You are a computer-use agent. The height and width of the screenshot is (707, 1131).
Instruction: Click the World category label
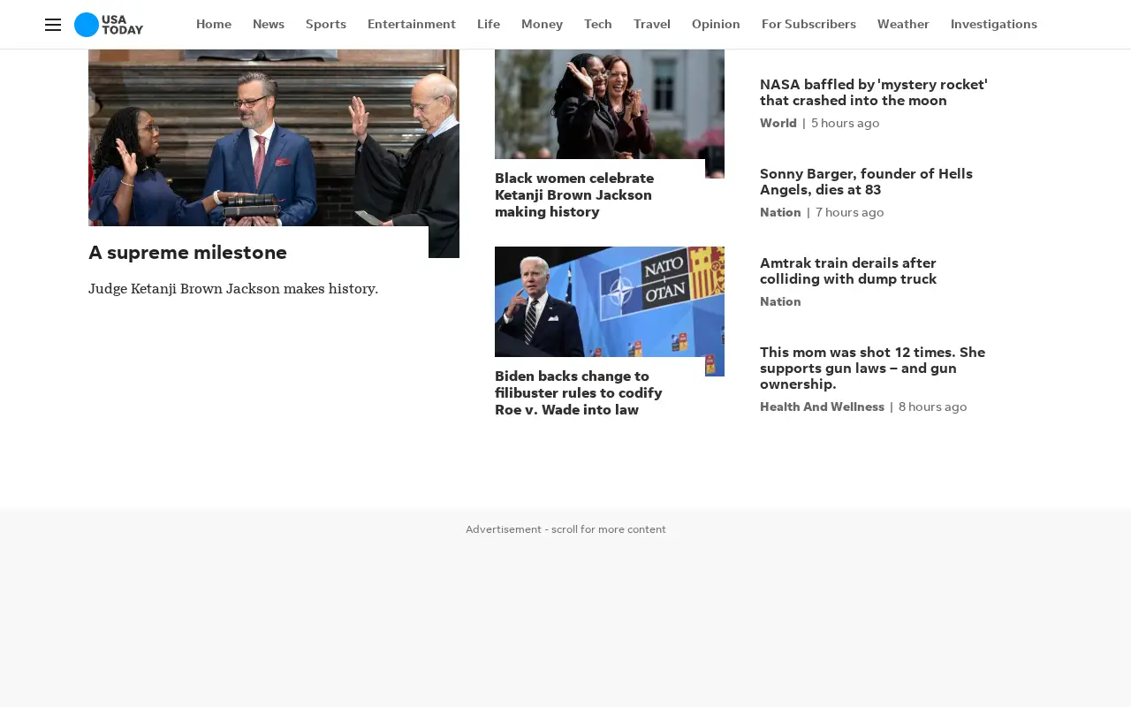pos(778,123)
